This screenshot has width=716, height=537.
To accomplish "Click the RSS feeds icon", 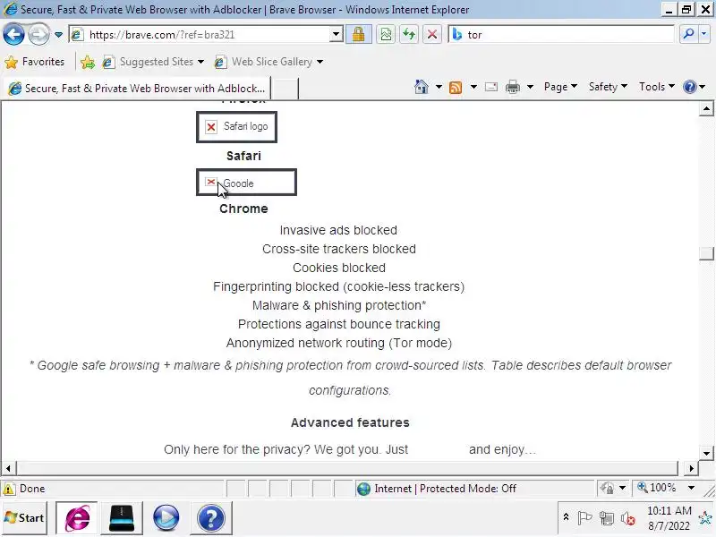I will [x=456, y=87].
